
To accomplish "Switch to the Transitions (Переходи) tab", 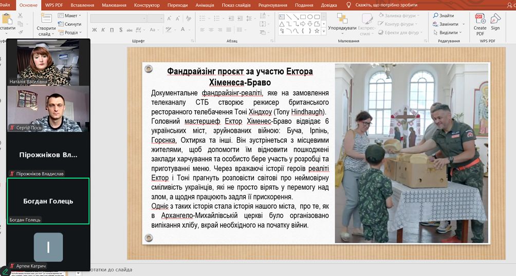I will [x=177, y=5].
